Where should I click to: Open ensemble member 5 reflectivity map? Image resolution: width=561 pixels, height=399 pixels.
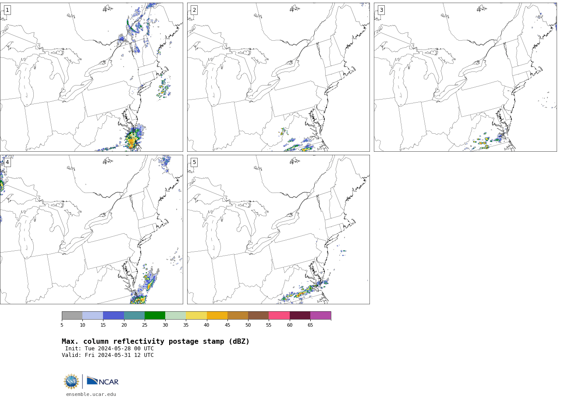point(278,229)
